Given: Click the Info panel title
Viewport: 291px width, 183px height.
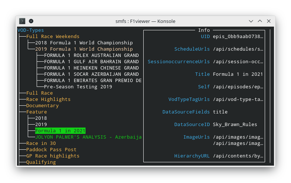Looking at the screenshot, I should tap(204, 30).
